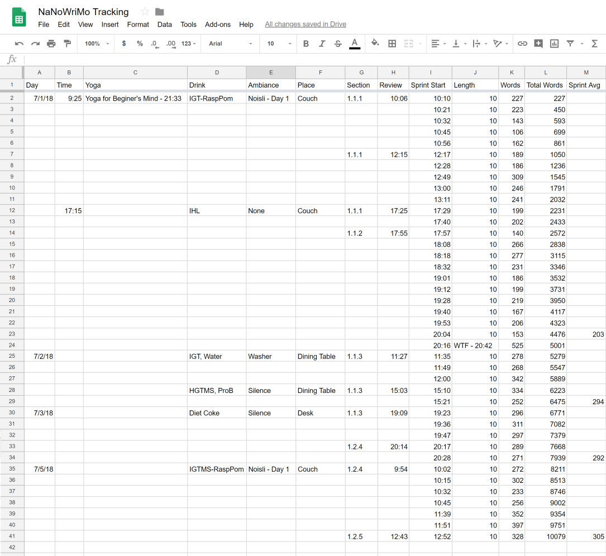Click the undo arrow in toolbar
The width and height of the screenshot is (606, 556).
pos(20,44)
